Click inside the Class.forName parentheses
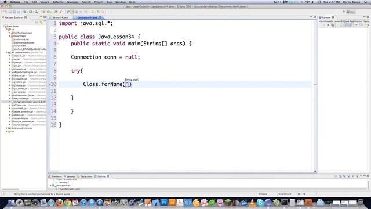 [128, 84]
